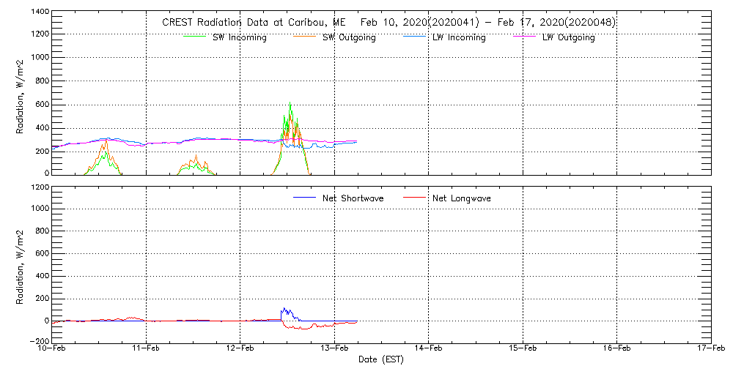The width and height of the screenshot is (733, 366).
Task: Click the 10-Feb date axis label
Action: [52, 349]
